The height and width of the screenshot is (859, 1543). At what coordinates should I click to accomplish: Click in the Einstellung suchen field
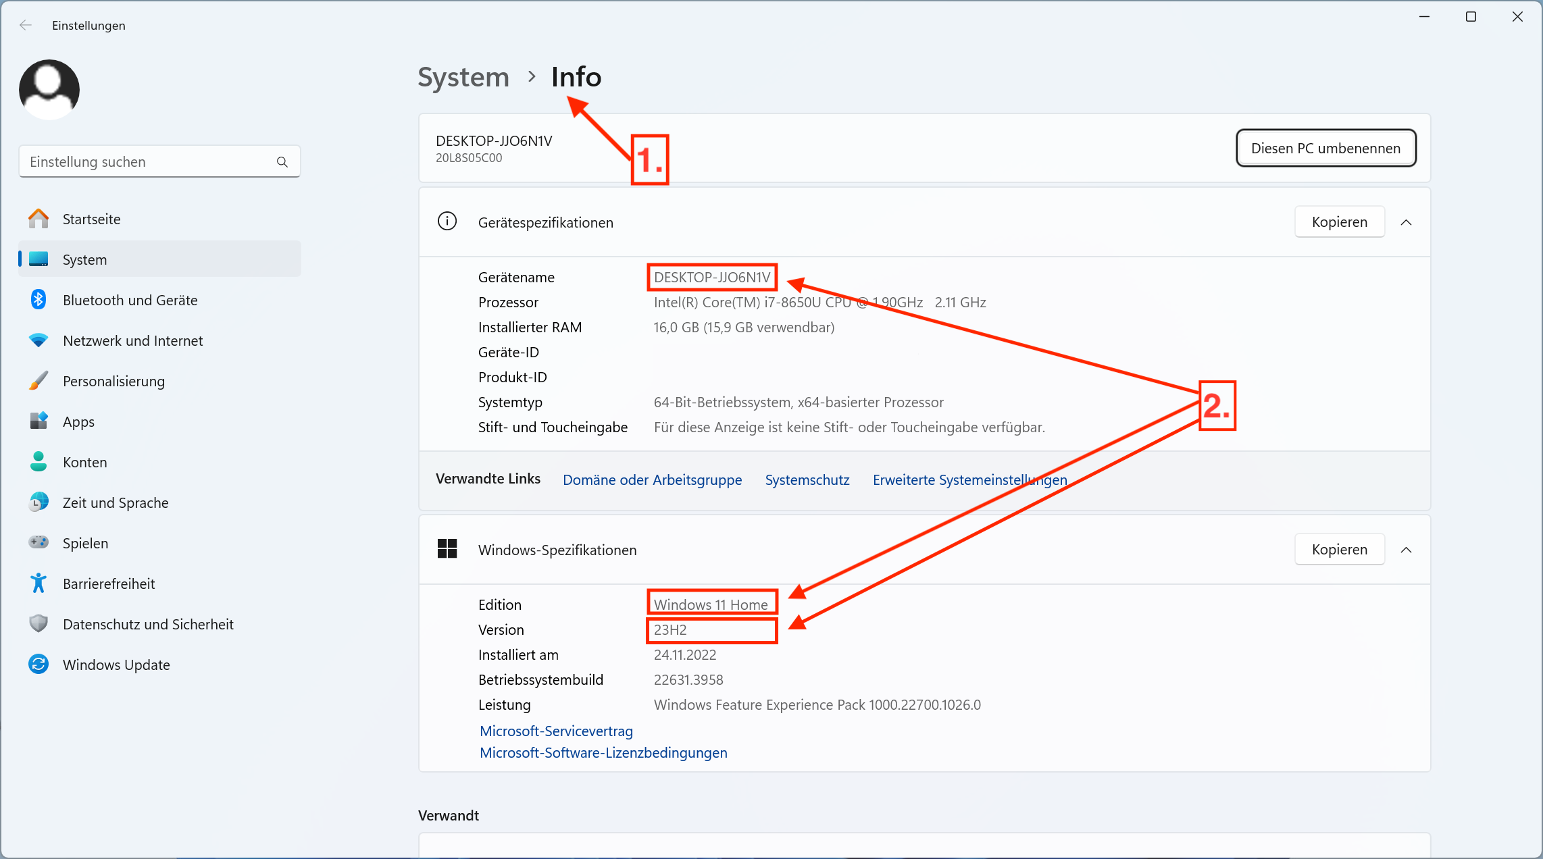pos(159,162)
